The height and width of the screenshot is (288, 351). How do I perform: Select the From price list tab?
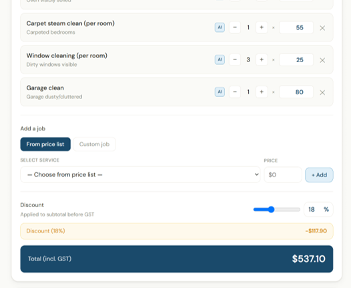[x=45, y=144]
